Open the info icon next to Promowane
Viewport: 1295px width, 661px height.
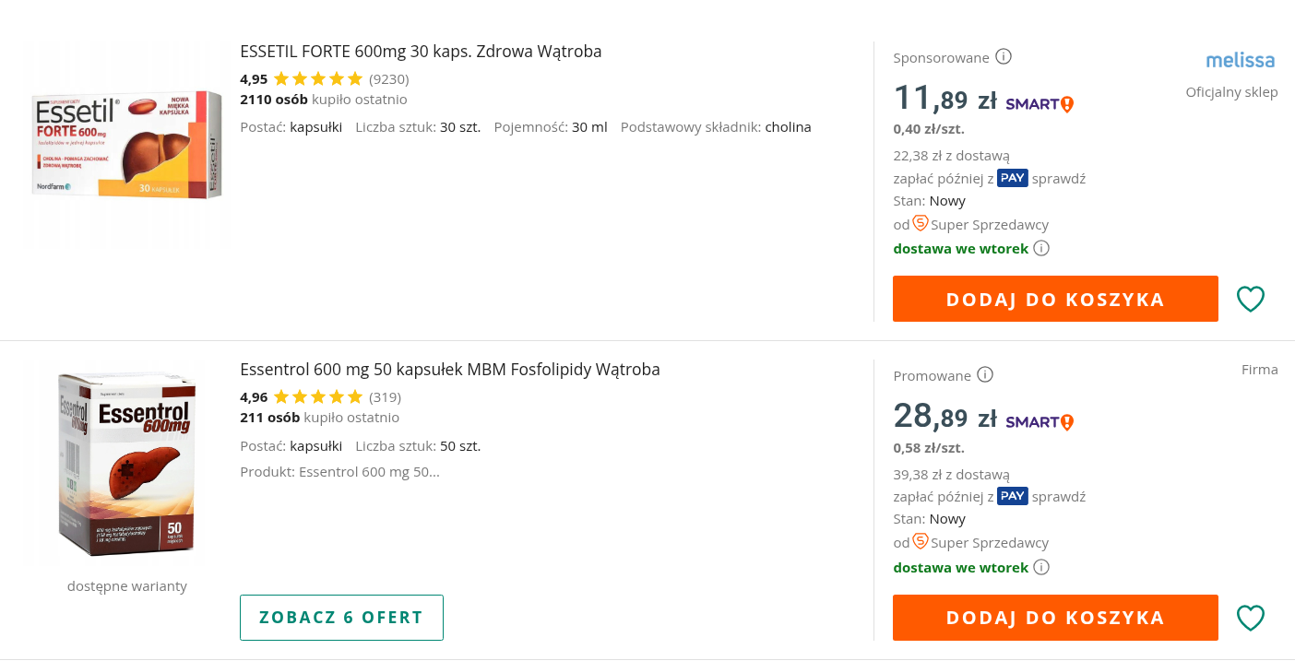pyautogui.click(x=985, y=375)
